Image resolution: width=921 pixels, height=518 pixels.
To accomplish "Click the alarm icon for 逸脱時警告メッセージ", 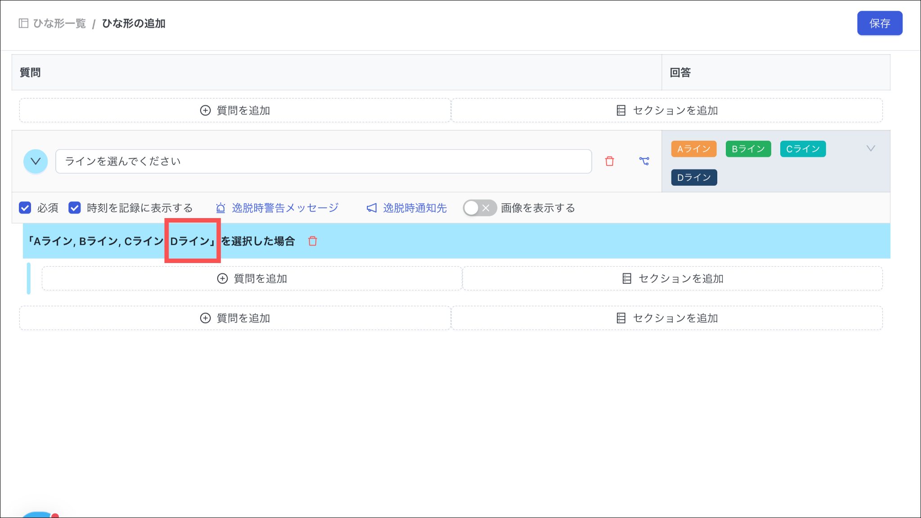I will [x=220, y=208].
